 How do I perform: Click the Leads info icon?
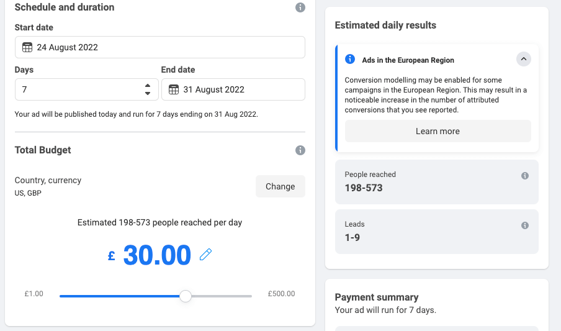click(525, 225)
